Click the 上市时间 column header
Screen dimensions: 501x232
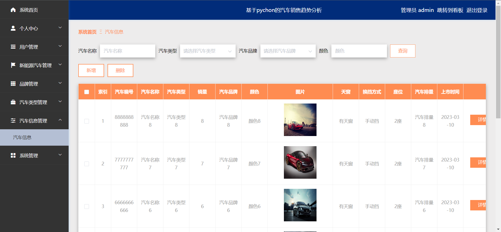click(450, 92)
